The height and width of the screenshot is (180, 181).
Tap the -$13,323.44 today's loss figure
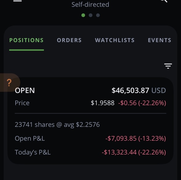point(119,152)
